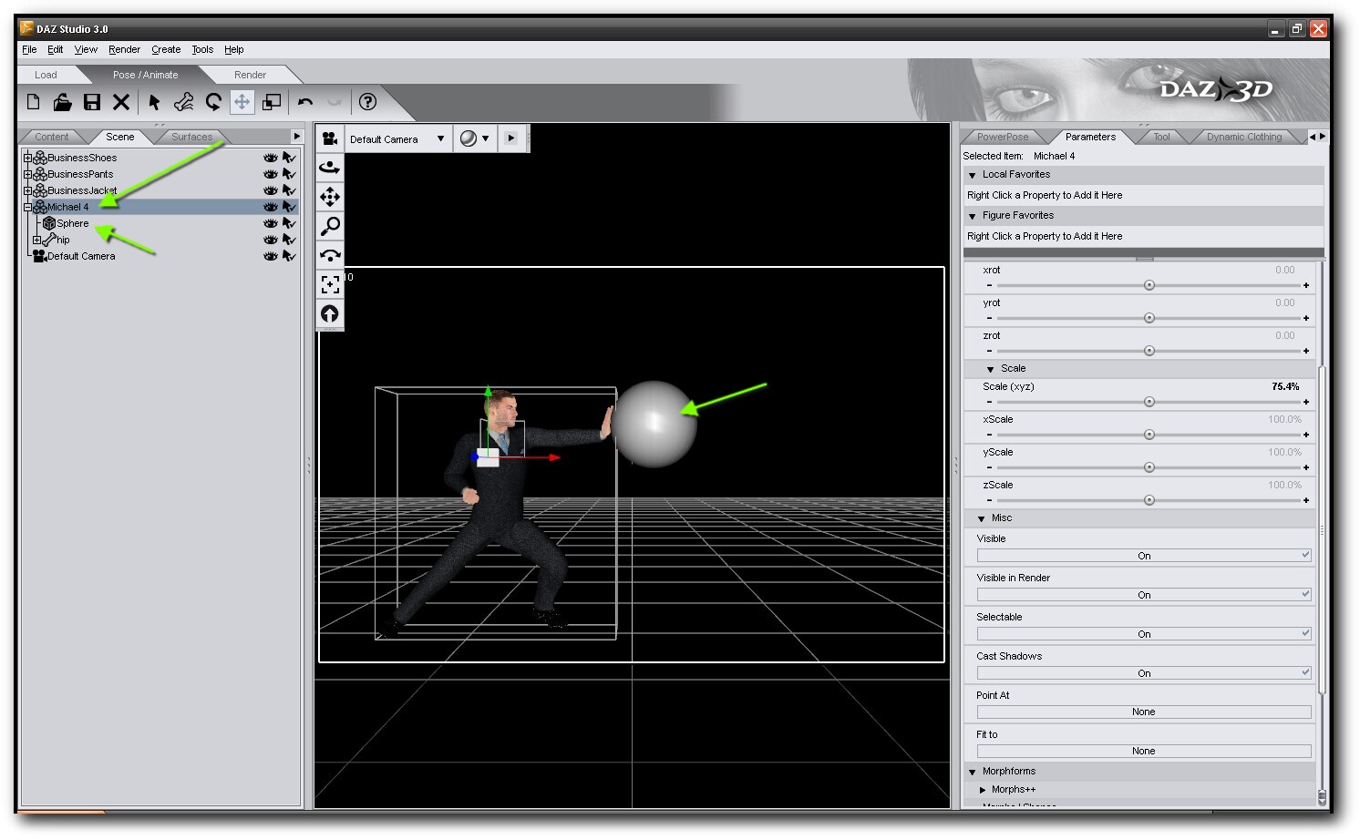Choose the Scale tool in the toolbar
1360x840 pixels.
(x=272, y=102)
